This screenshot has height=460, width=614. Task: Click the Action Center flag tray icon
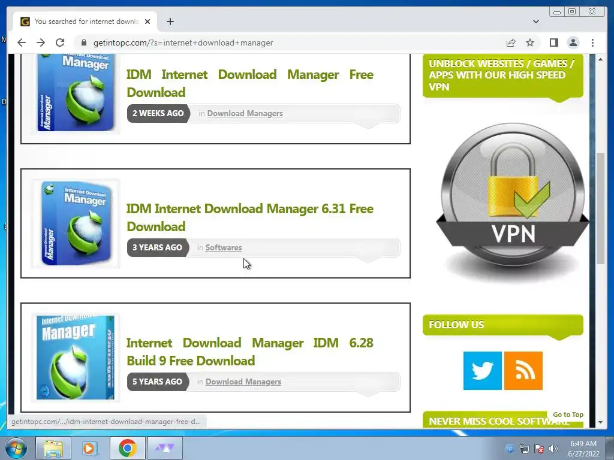pyautogui.click(x=539, y=449)
